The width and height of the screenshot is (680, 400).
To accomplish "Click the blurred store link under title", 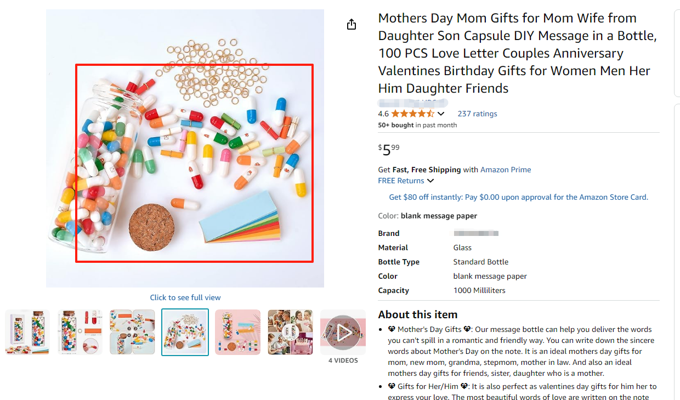I will [412, 103].
